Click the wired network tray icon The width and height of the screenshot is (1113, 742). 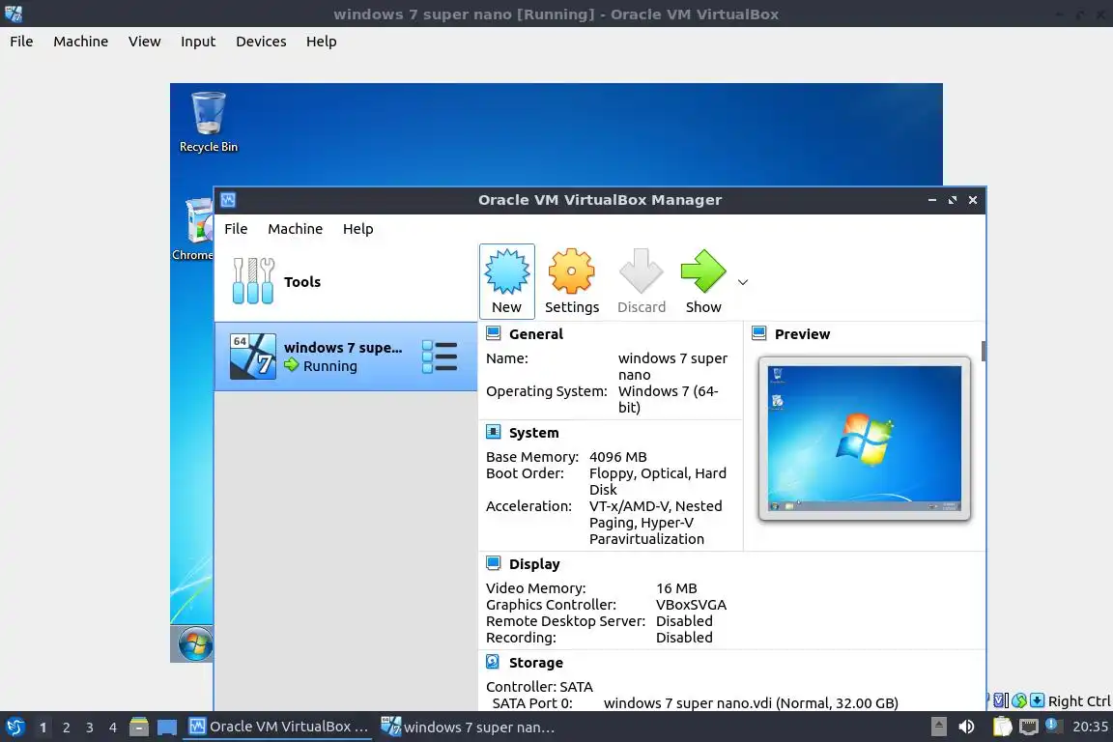pos(1029,727)
